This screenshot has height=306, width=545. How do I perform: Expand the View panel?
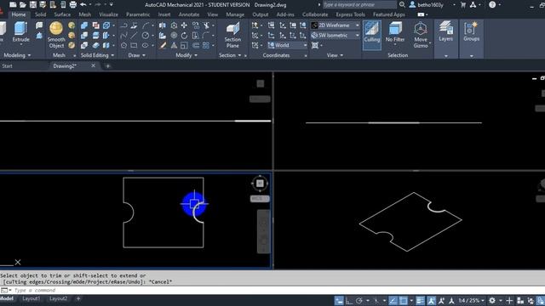point(335,55)
